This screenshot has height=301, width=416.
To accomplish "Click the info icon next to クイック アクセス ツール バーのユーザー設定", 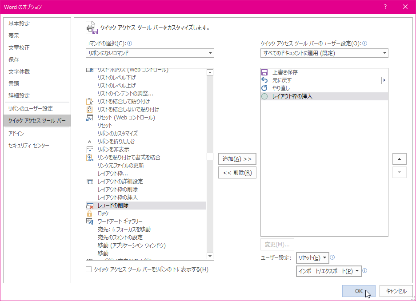I will pos(365,43).
